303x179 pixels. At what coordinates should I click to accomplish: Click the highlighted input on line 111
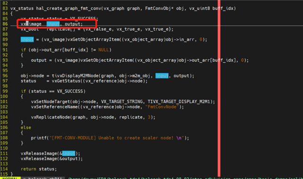[x=69, y=153]
